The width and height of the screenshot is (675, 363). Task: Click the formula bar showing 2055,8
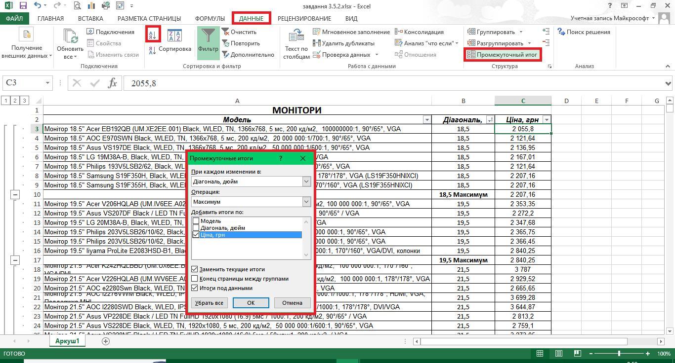pyautogui.click(x=393, y=83)
